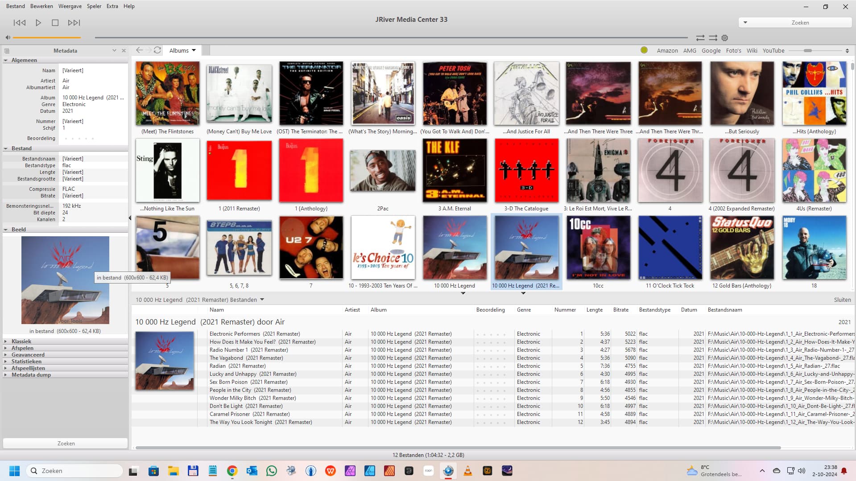Image resolution: width=856 pixels, height=481 pixels.
Task: Select the (Meet) The Flintstones album
Action: coord(167,94)
